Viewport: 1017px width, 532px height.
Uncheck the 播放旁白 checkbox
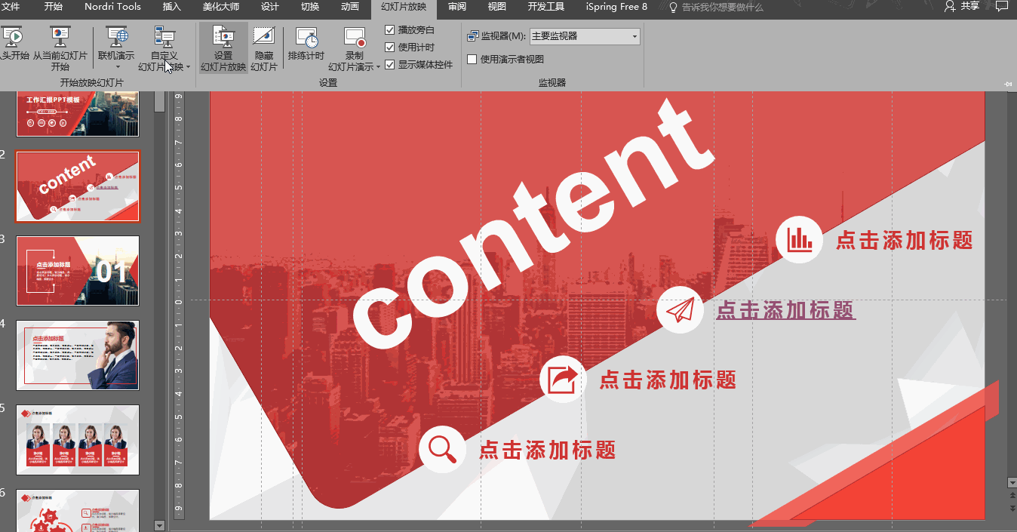click(x=390, y=30)
